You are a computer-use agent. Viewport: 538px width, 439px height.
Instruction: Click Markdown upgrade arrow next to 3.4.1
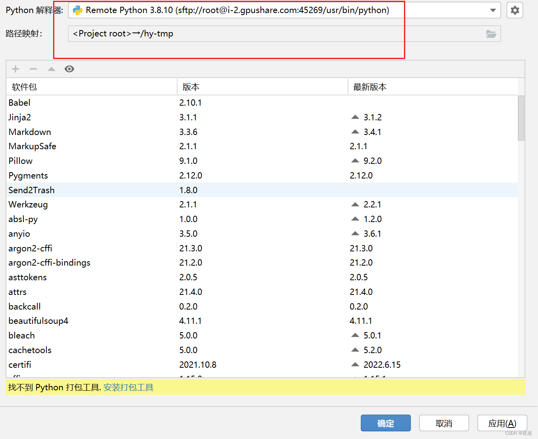pos(355,132)
